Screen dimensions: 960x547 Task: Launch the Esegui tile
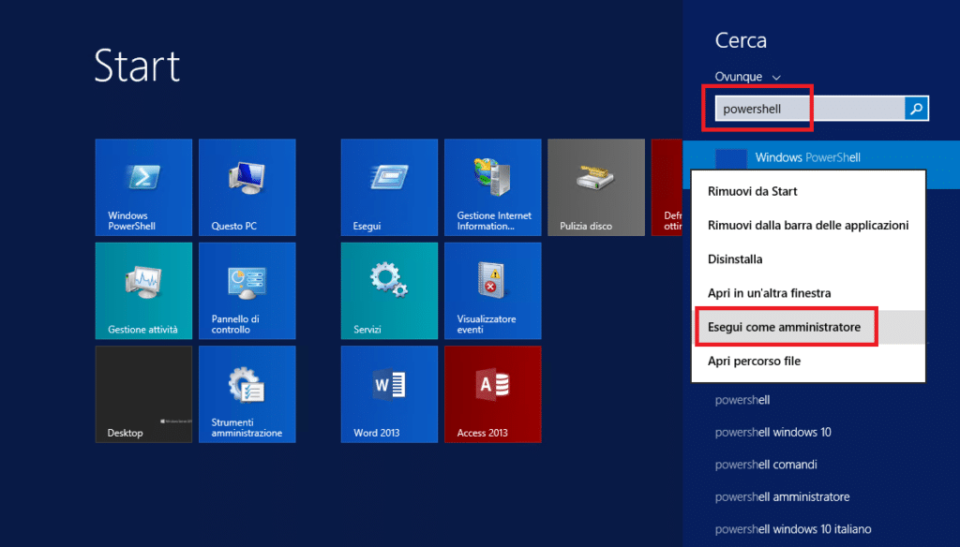tap(389, 187)
